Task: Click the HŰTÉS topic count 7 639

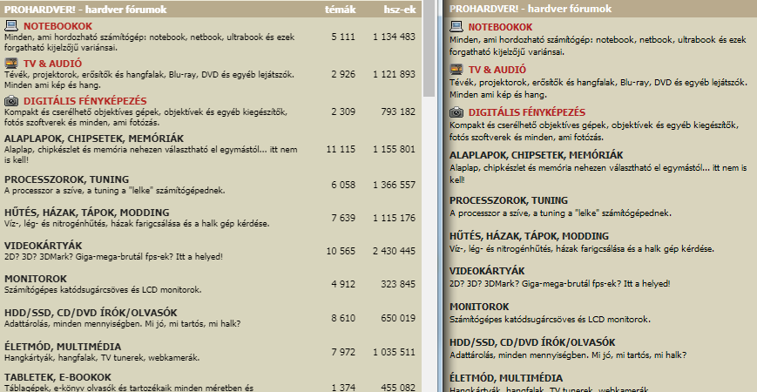Action: (343, 218)
